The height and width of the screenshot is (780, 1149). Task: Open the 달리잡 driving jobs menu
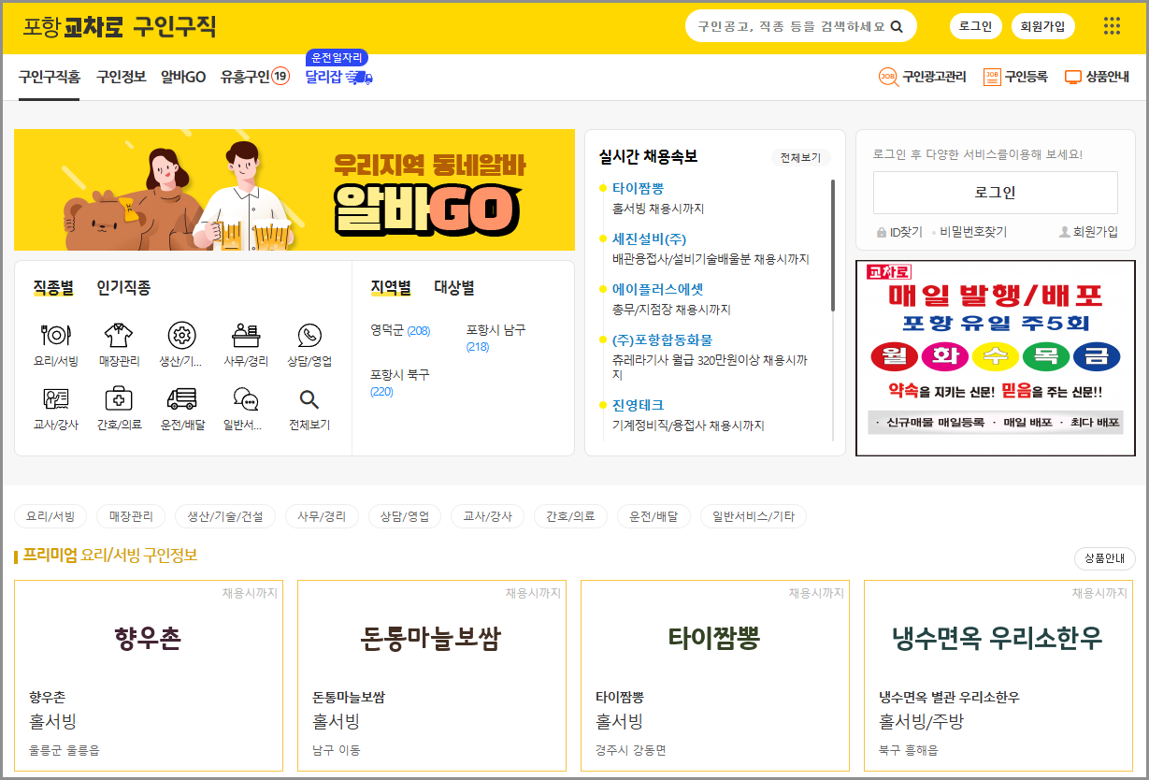(x=323, y=77)
